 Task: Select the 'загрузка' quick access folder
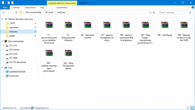[19, 32]
